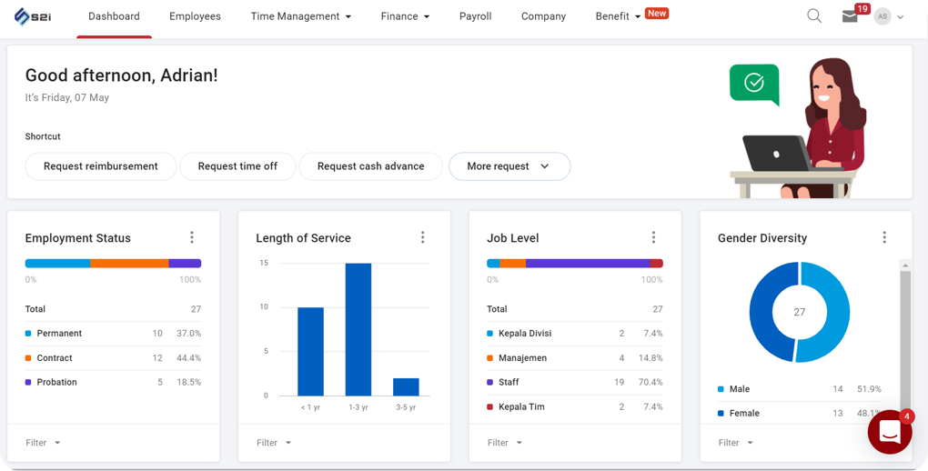Click the AS user avatar
Image resolution: width=928 pixels, height=471 pixels.
click(883, 16)
